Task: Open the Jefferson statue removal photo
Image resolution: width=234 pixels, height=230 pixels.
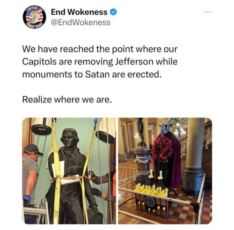Action: pos(69,171)
